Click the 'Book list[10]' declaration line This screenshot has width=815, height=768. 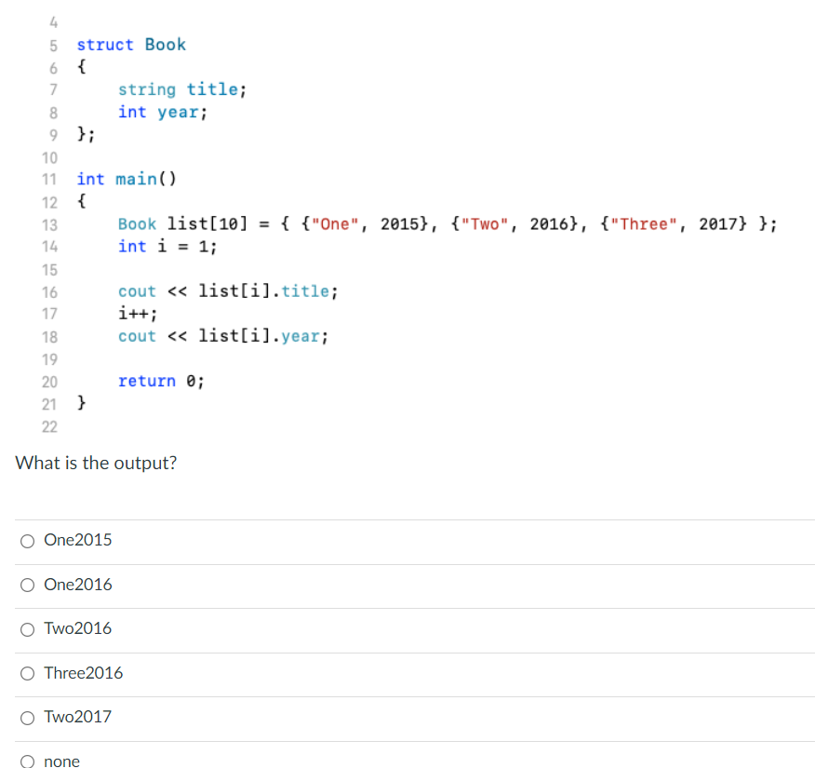coord(448,223)
